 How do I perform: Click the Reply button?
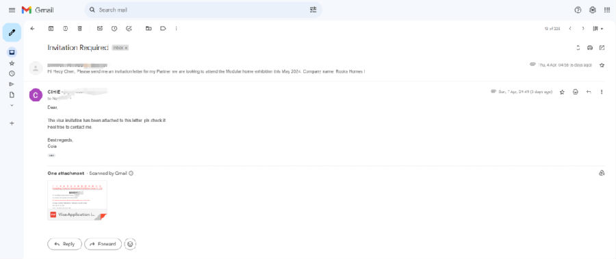coord(65,244)
